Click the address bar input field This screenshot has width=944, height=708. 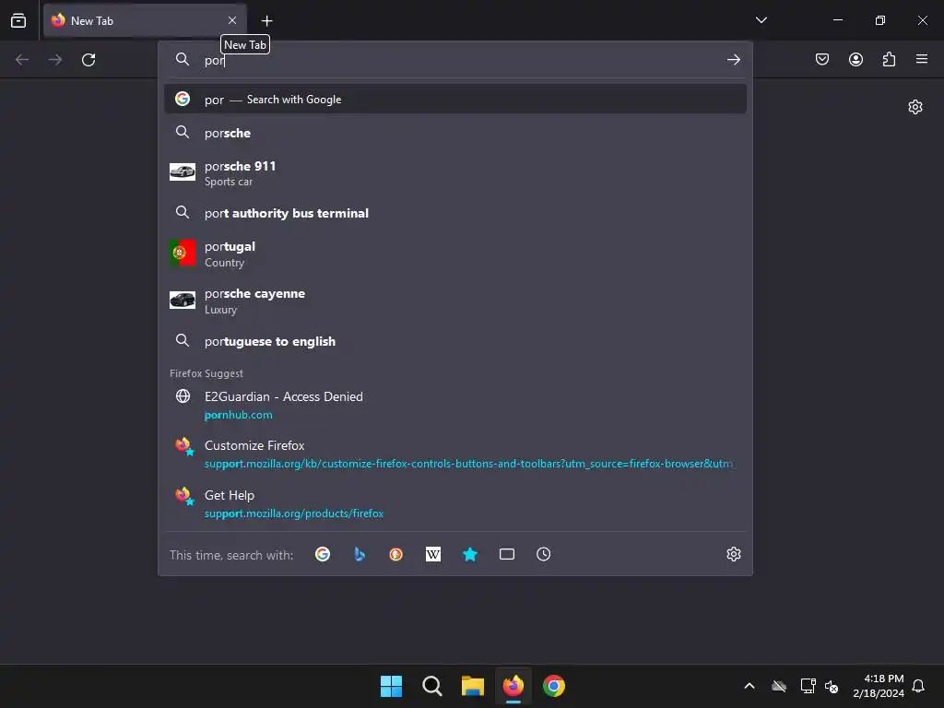[x=457, y=60]
